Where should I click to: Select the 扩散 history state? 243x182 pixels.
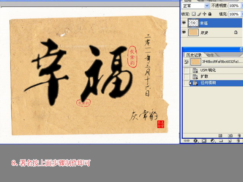click(x=205, y=77)
